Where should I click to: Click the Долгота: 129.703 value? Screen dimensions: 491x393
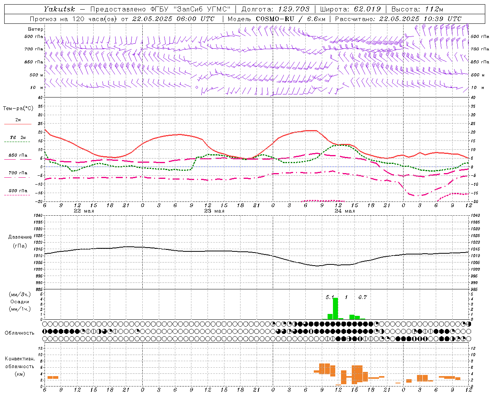coord(275,9)
